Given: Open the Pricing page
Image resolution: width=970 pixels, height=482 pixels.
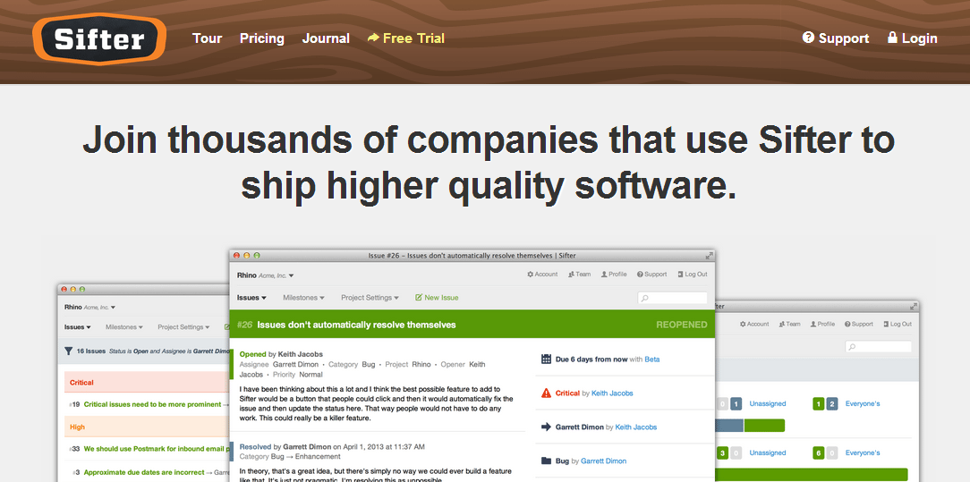Looking at the screenshot, I should point(261,38).
